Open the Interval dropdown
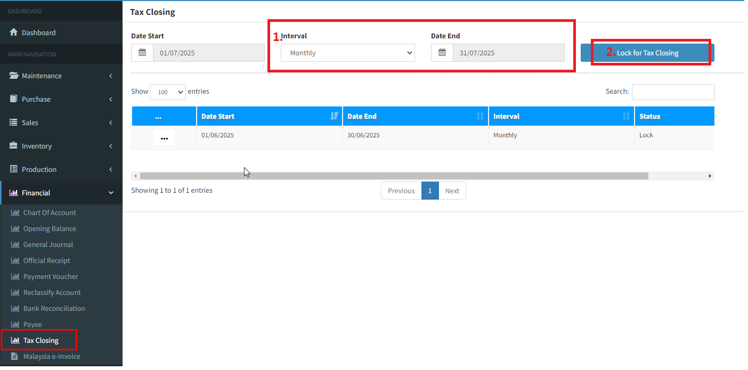748x370 pixels. point(347,53)
